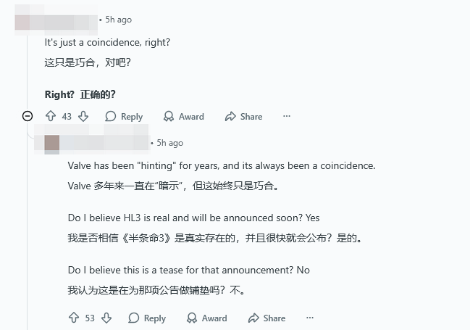Give an Award to the 53-point reply
470x330 pixels.
tap(207, 318)
